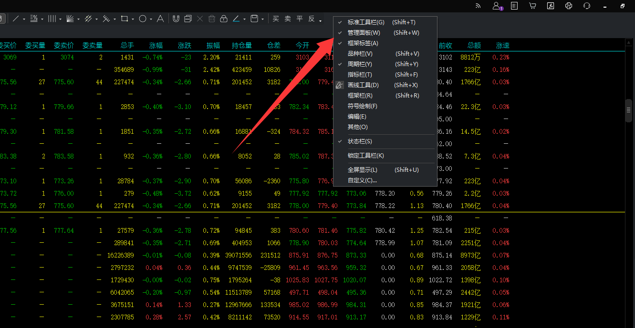Expand the toolbar overflow arrow after 反
Image resolution: width=635 pixels, height=328 pixels.
click(x=320, y=20)
